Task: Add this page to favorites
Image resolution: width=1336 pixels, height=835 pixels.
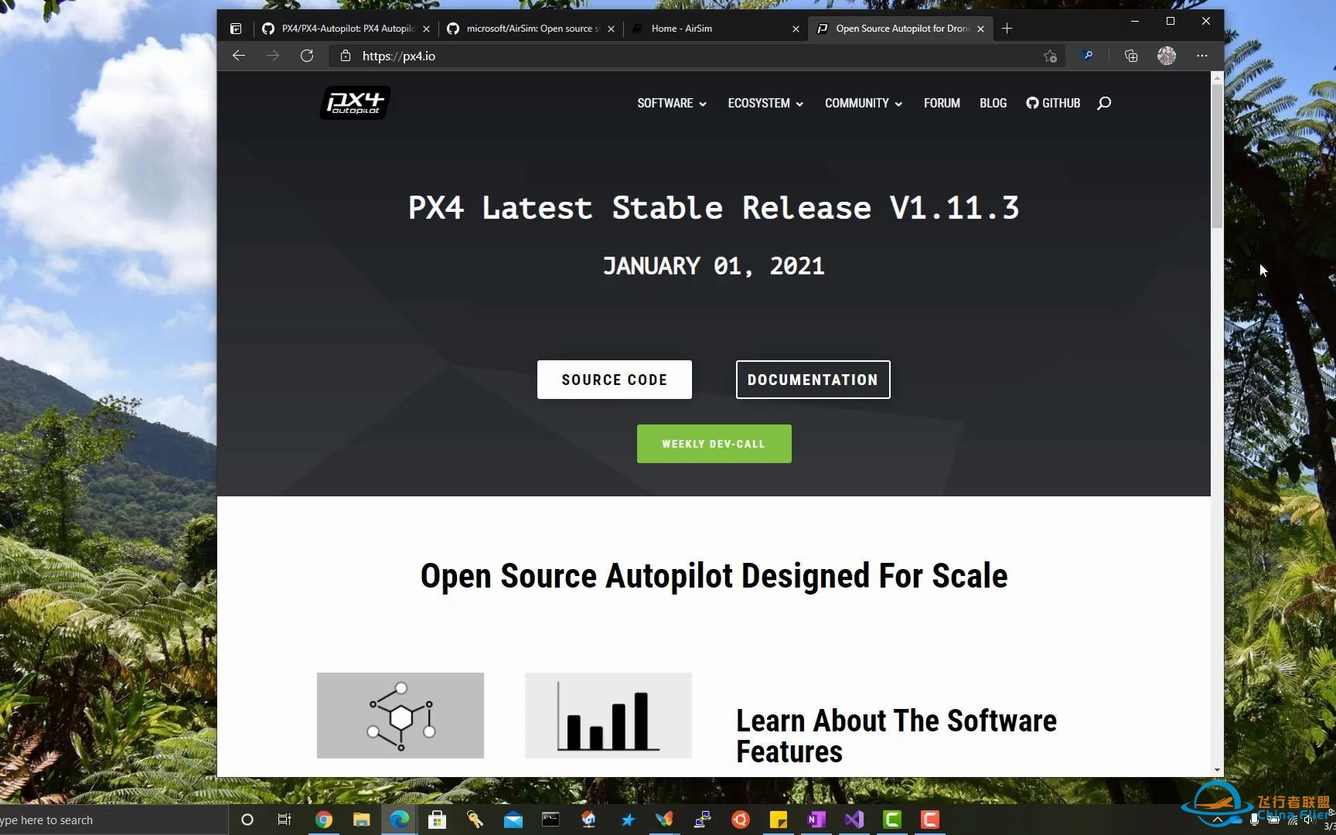Action: tap(1050, 56)
